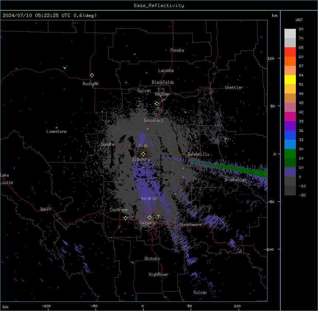Click the Limestone label
318x311 pixels.
(56, 131)
